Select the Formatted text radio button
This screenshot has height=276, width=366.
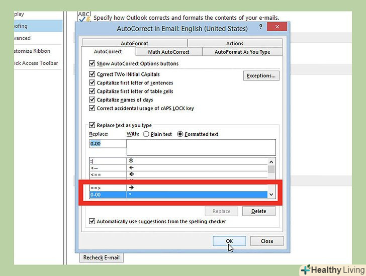click(180, 134)
